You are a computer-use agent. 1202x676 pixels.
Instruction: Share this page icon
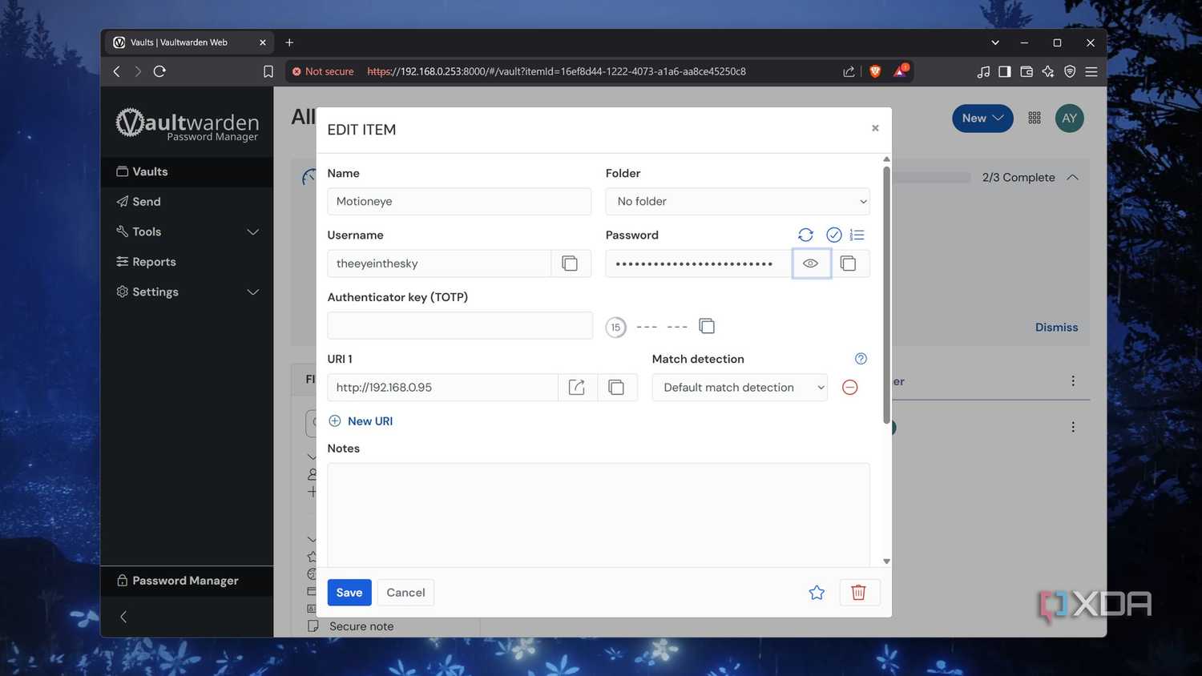[849, 71]
